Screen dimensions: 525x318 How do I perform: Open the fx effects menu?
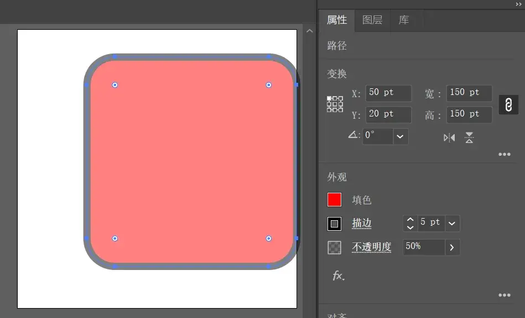[x=339, y=276]
